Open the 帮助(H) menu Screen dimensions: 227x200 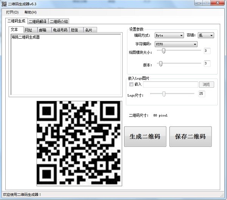tap(30, 12)
